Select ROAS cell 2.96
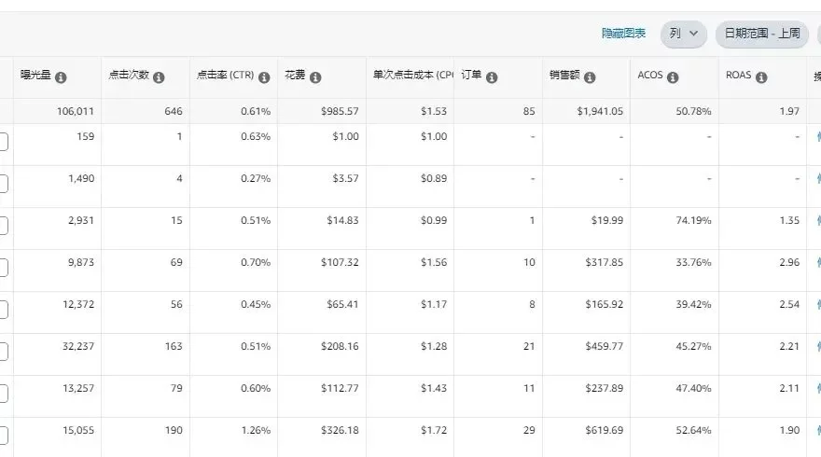821x457 pixels. 789,262
